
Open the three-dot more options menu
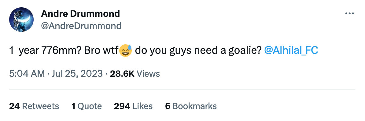349,14
